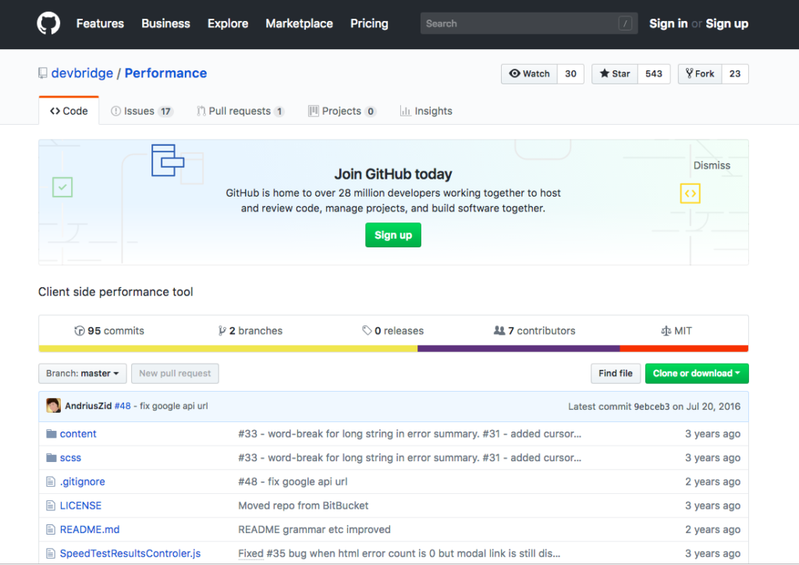The width and height of the screenshot is (799, 565).
Task: Open Explore in the top navigation
Action: 228,23
